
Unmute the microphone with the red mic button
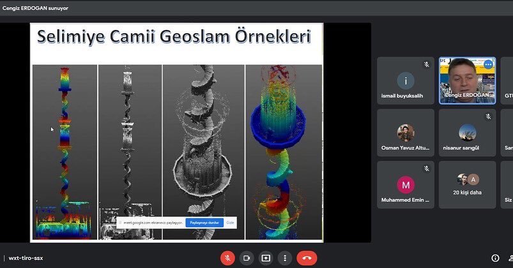coord(227,258)
